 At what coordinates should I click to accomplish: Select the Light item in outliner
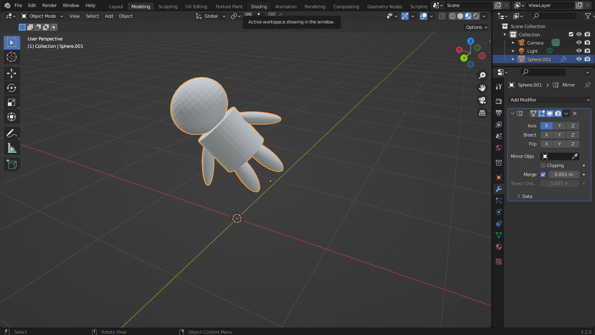[x=532, y=51]
